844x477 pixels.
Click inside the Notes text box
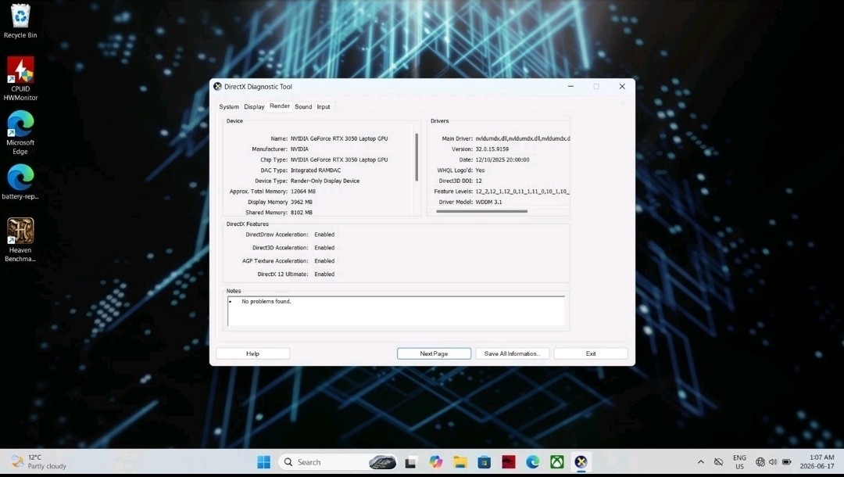(396, 310)
